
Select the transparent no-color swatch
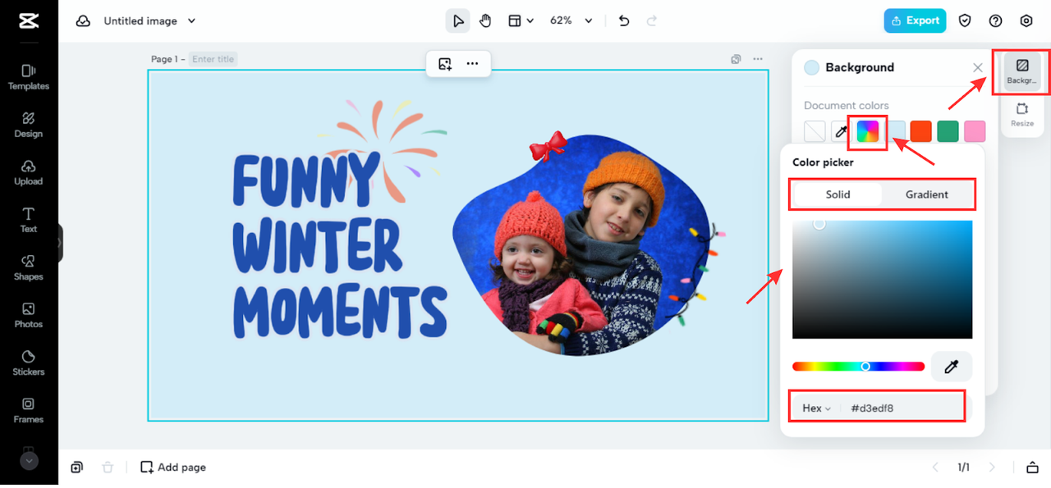[x=815, y=131]
